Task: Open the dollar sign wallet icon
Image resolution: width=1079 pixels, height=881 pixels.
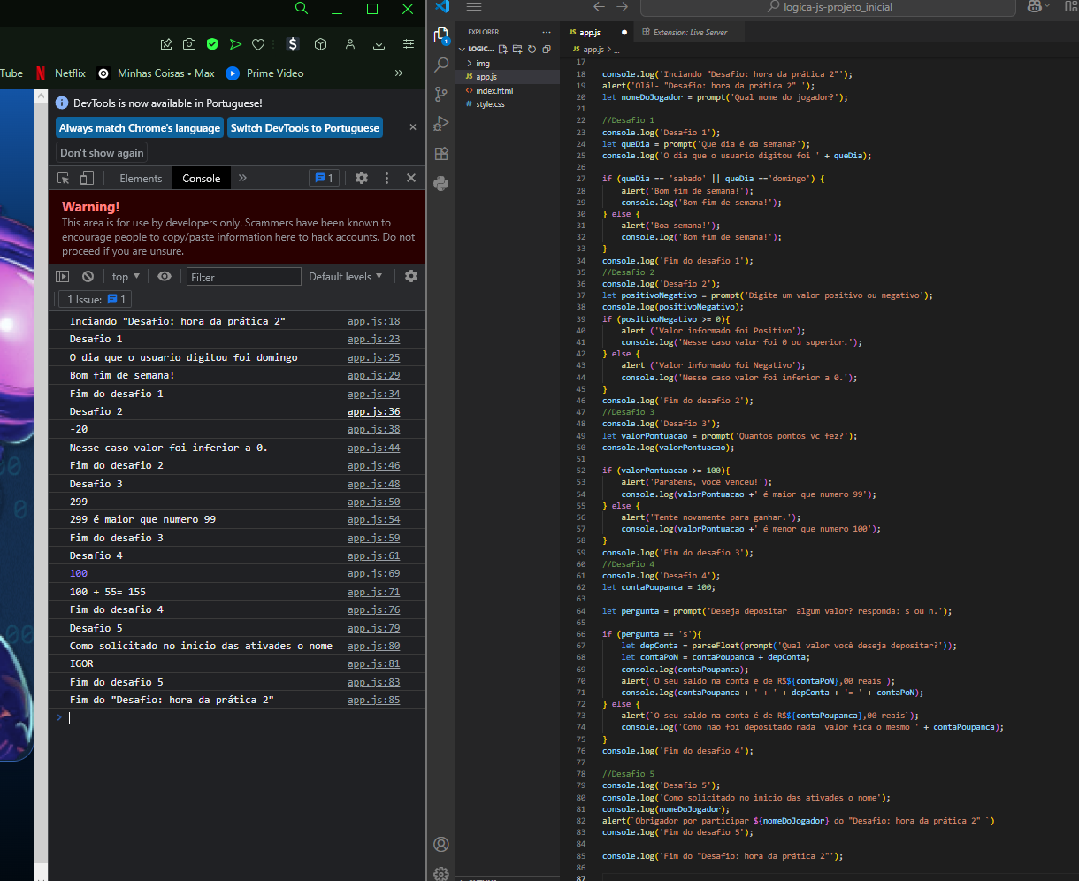Action: tap(293, 44)
